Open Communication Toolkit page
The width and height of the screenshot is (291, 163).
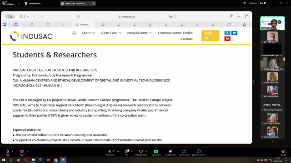click(x=175, y=33)
